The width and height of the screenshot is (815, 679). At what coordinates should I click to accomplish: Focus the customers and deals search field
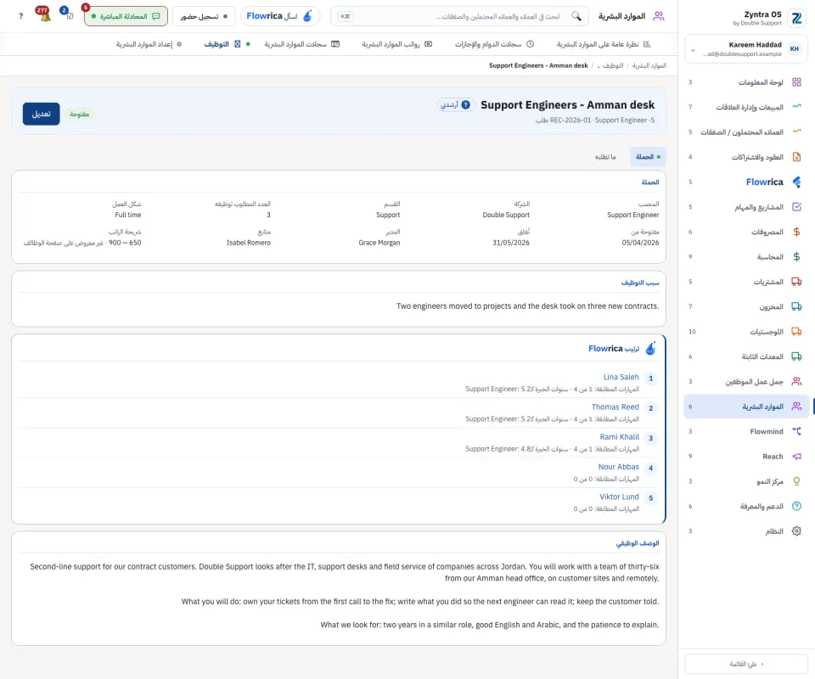pyautogui.click(x=459, y=16)
